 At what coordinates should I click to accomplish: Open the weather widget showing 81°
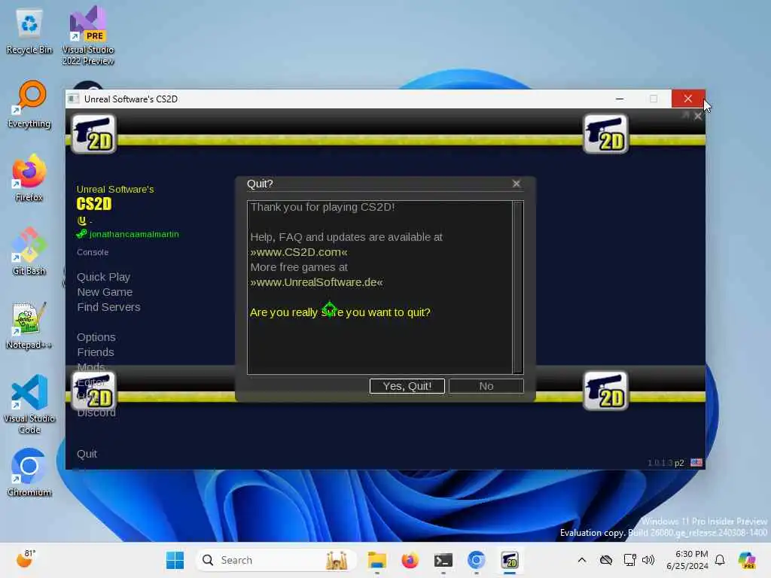26,559
